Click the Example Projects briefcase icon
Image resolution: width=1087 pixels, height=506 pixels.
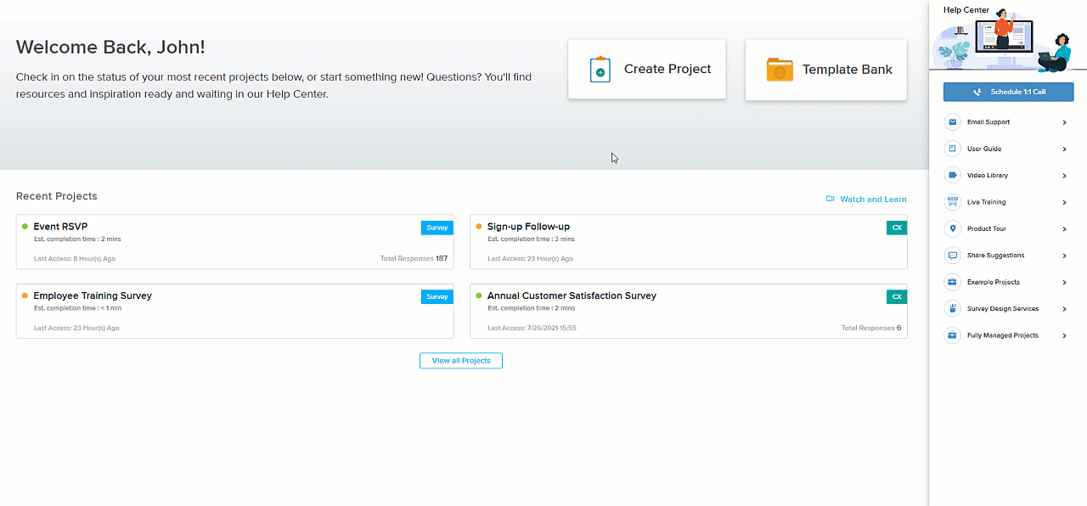click(952, 282)
